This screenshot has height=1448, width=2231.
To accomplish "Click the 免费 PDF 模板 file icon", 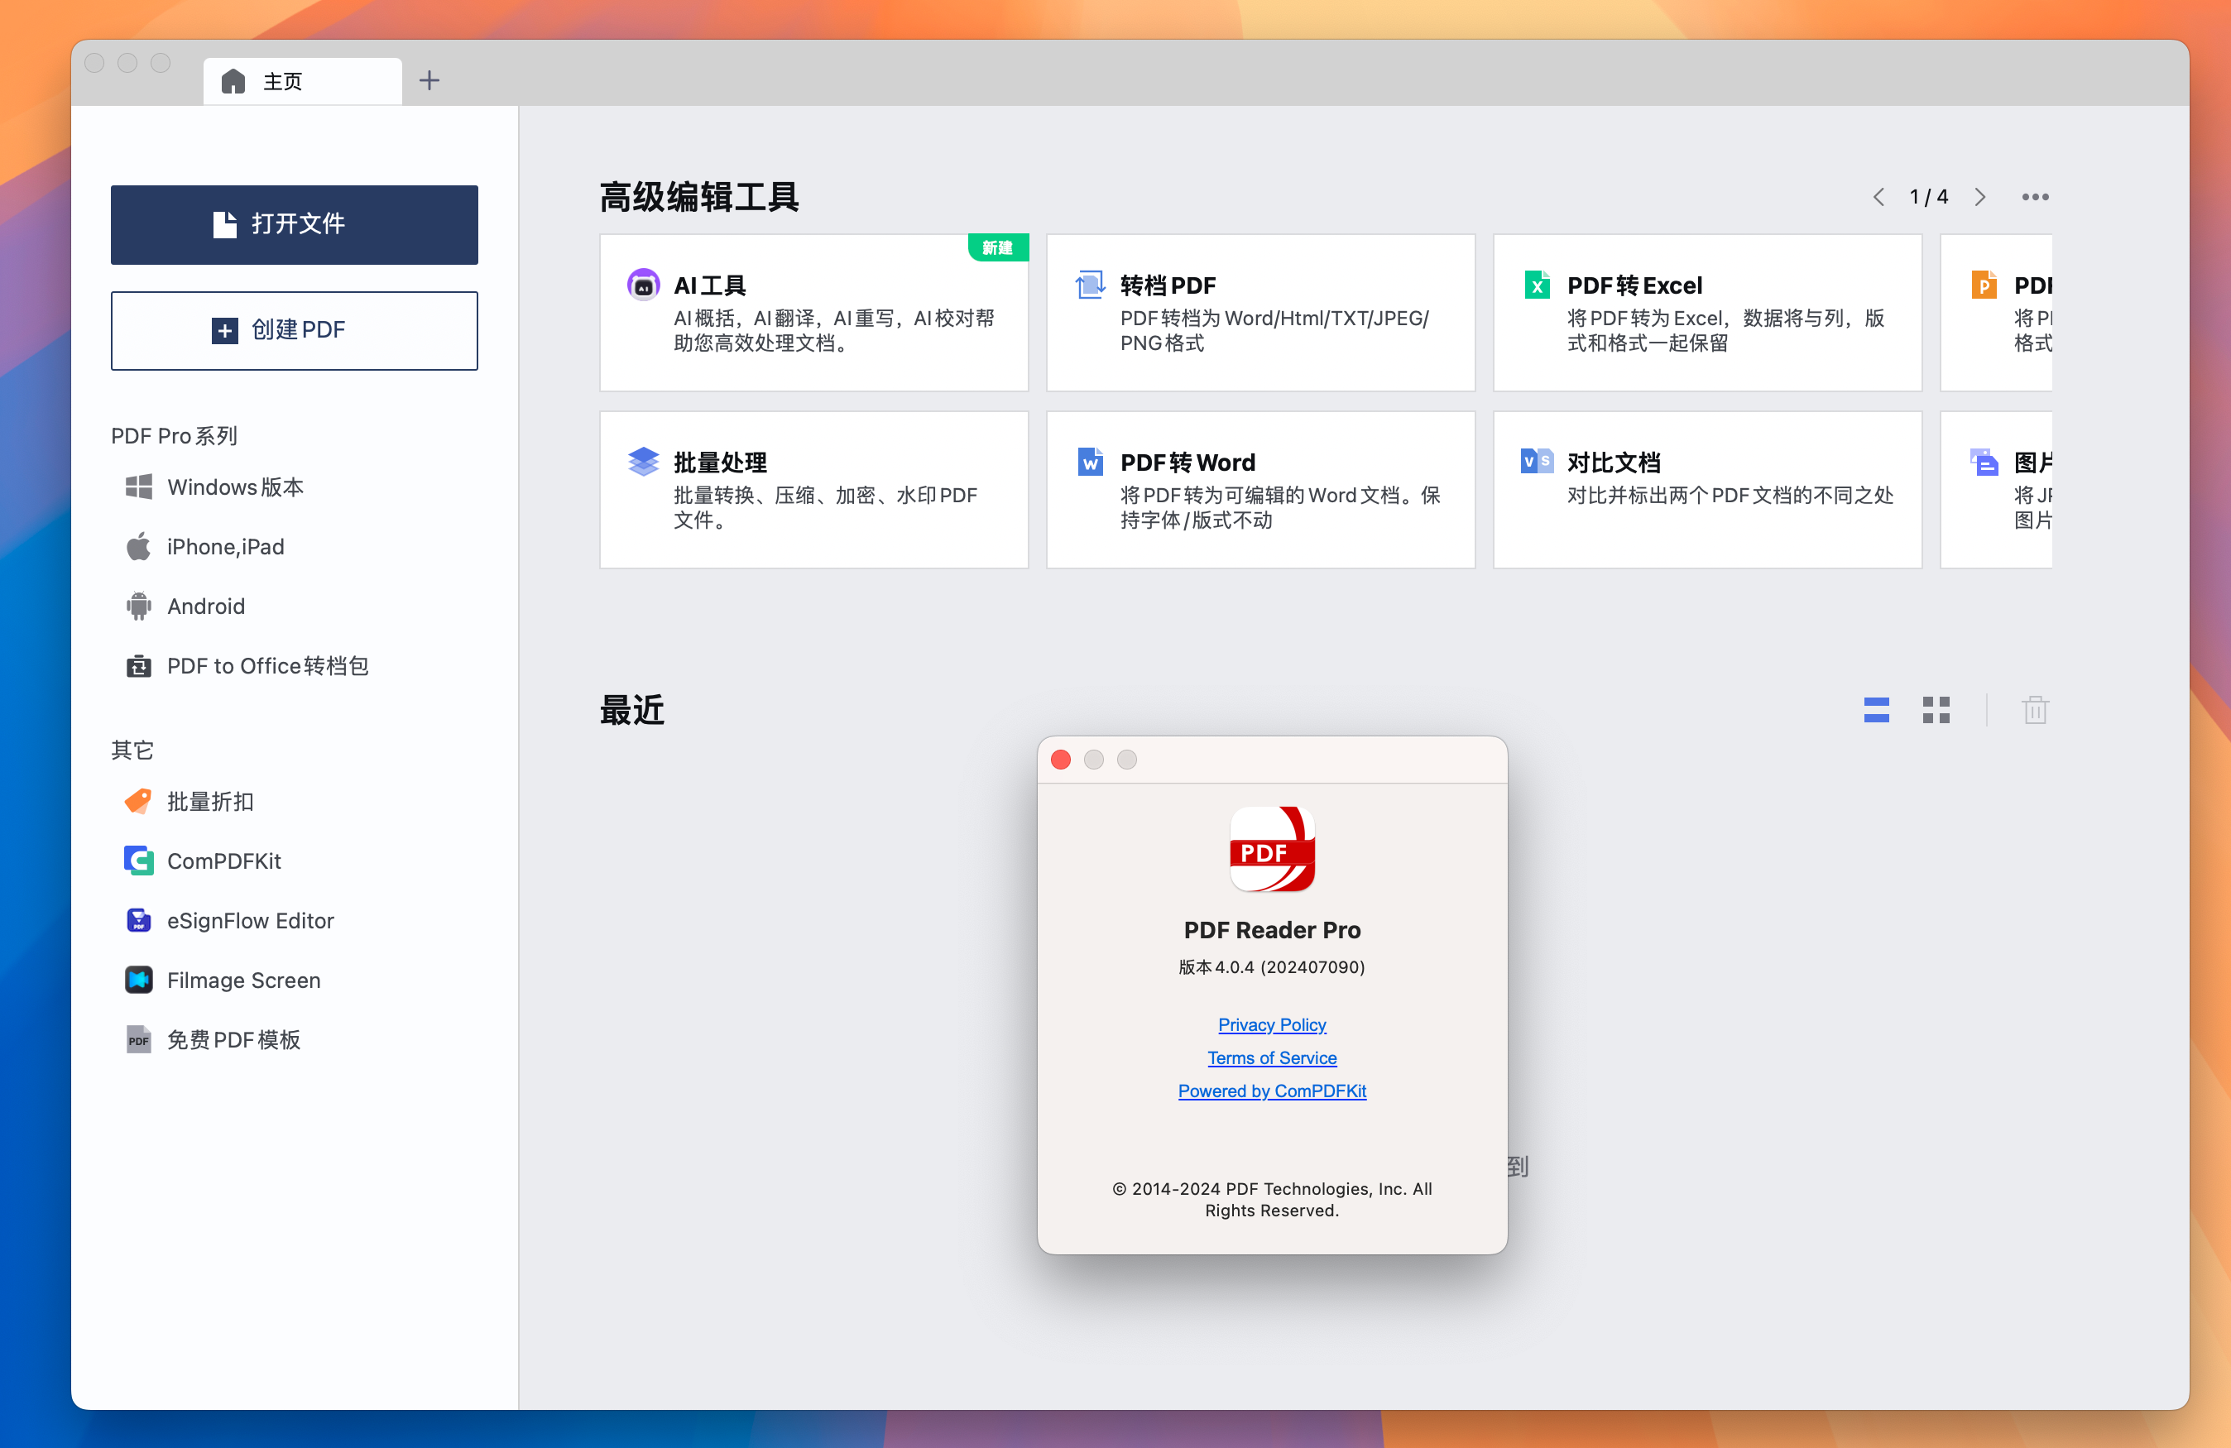I will click(x=139, y=1039).
